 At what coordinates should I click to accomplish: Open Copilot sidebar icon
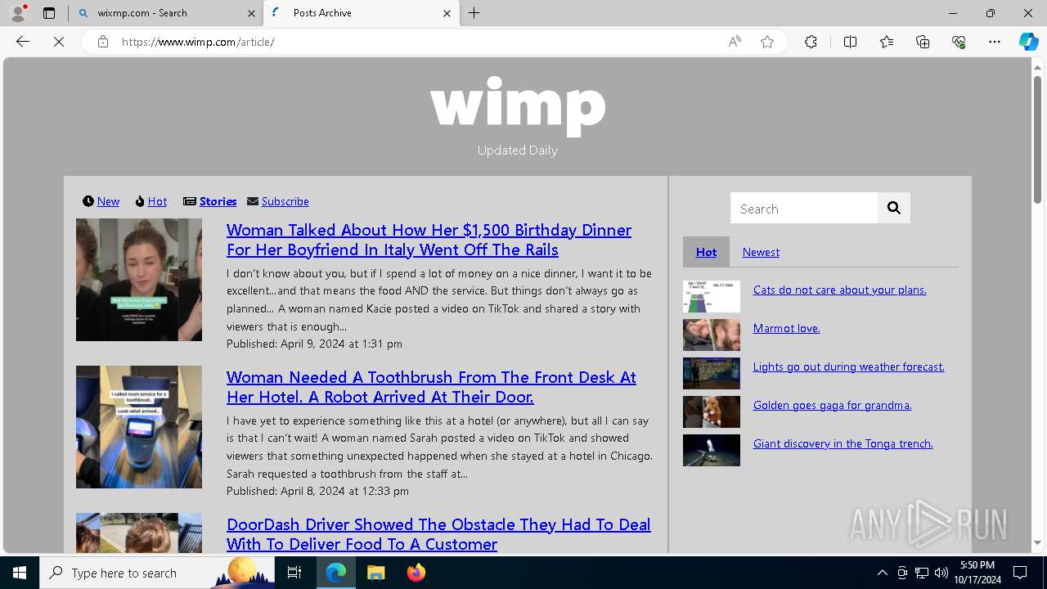coord(1028,42)
